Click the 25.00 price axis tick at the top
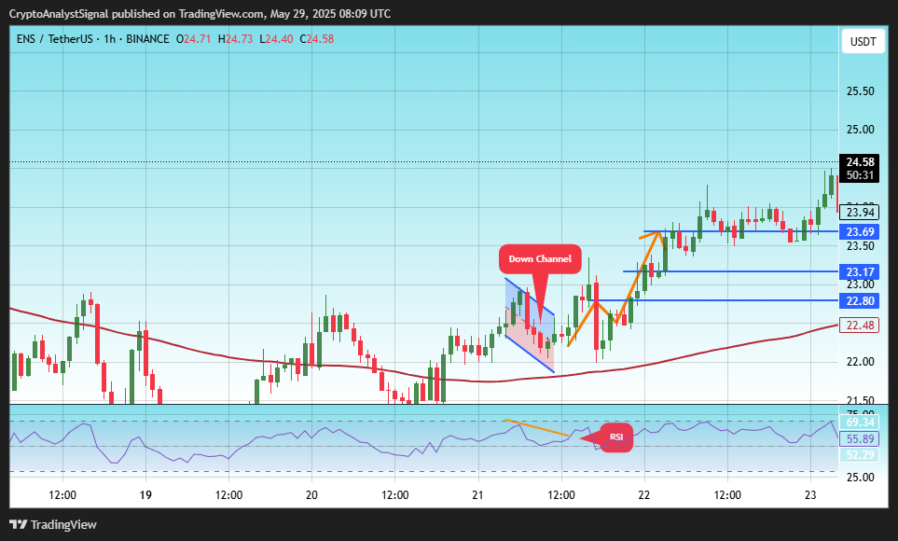Screen dimensions: 898x541 point(860,130)
